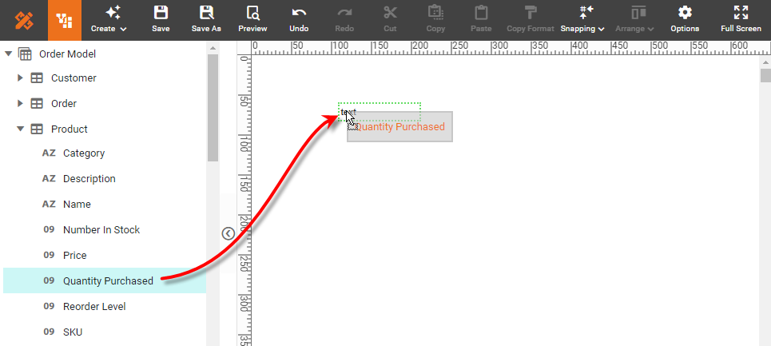This screenshot has height=346, width=771.
Task: Open the Create dropdown menu
Action: [x=109, y=19]
